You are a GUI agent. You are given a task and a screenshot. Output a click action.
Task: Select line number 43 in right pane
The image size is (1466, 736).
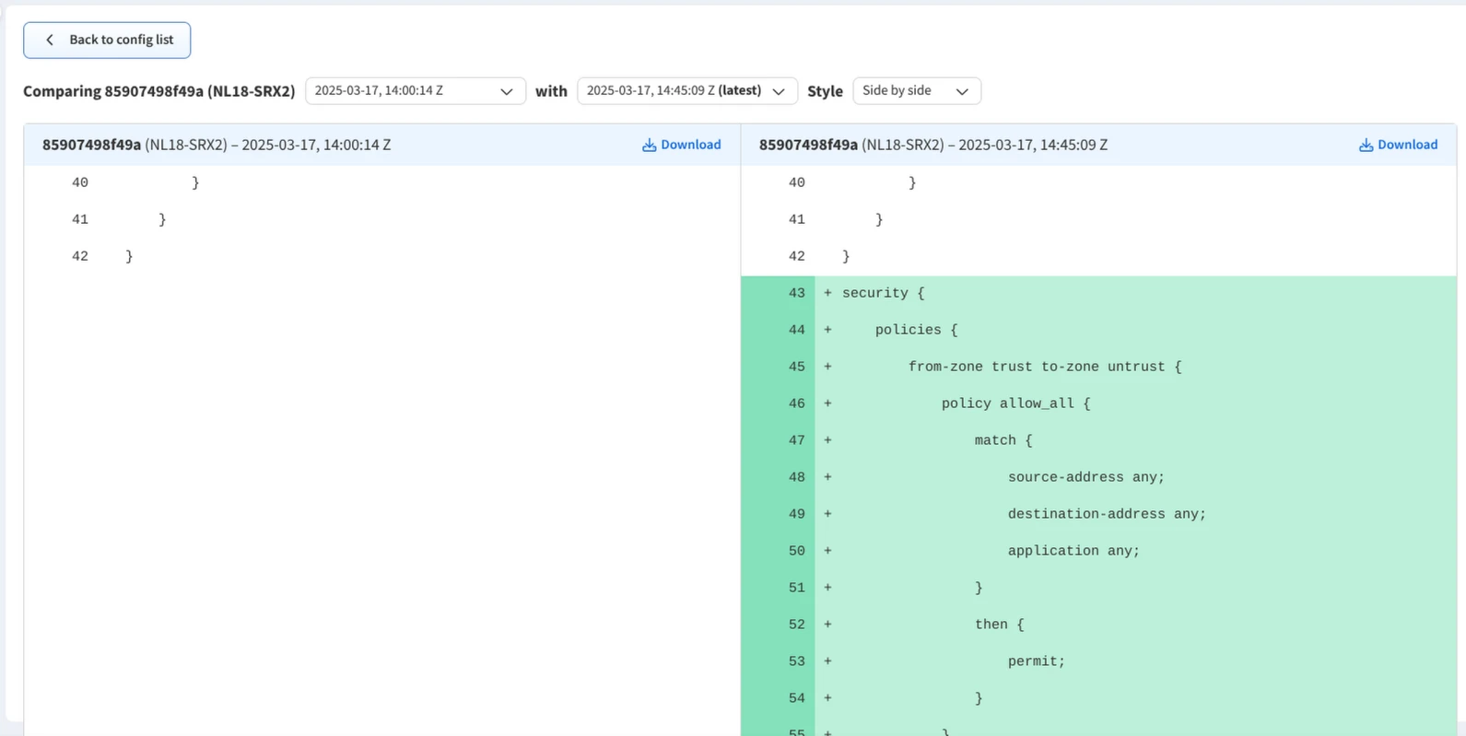796,293
